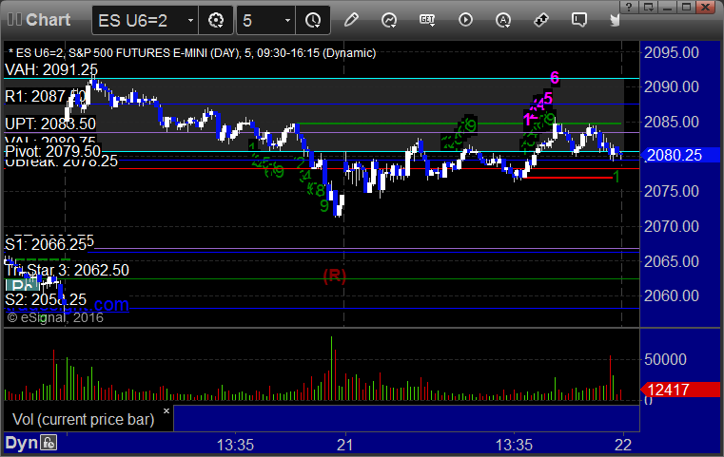
Task: Click the S2 support level label
Action: [x=46, y=299]
